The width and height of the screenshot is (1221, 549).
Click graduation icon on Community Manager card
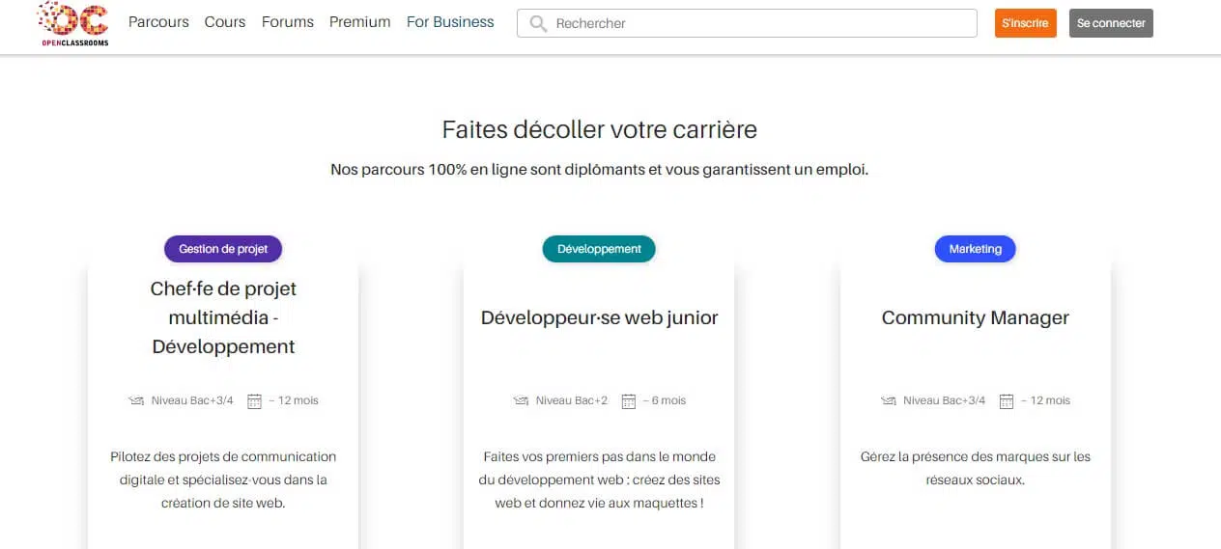889,400
